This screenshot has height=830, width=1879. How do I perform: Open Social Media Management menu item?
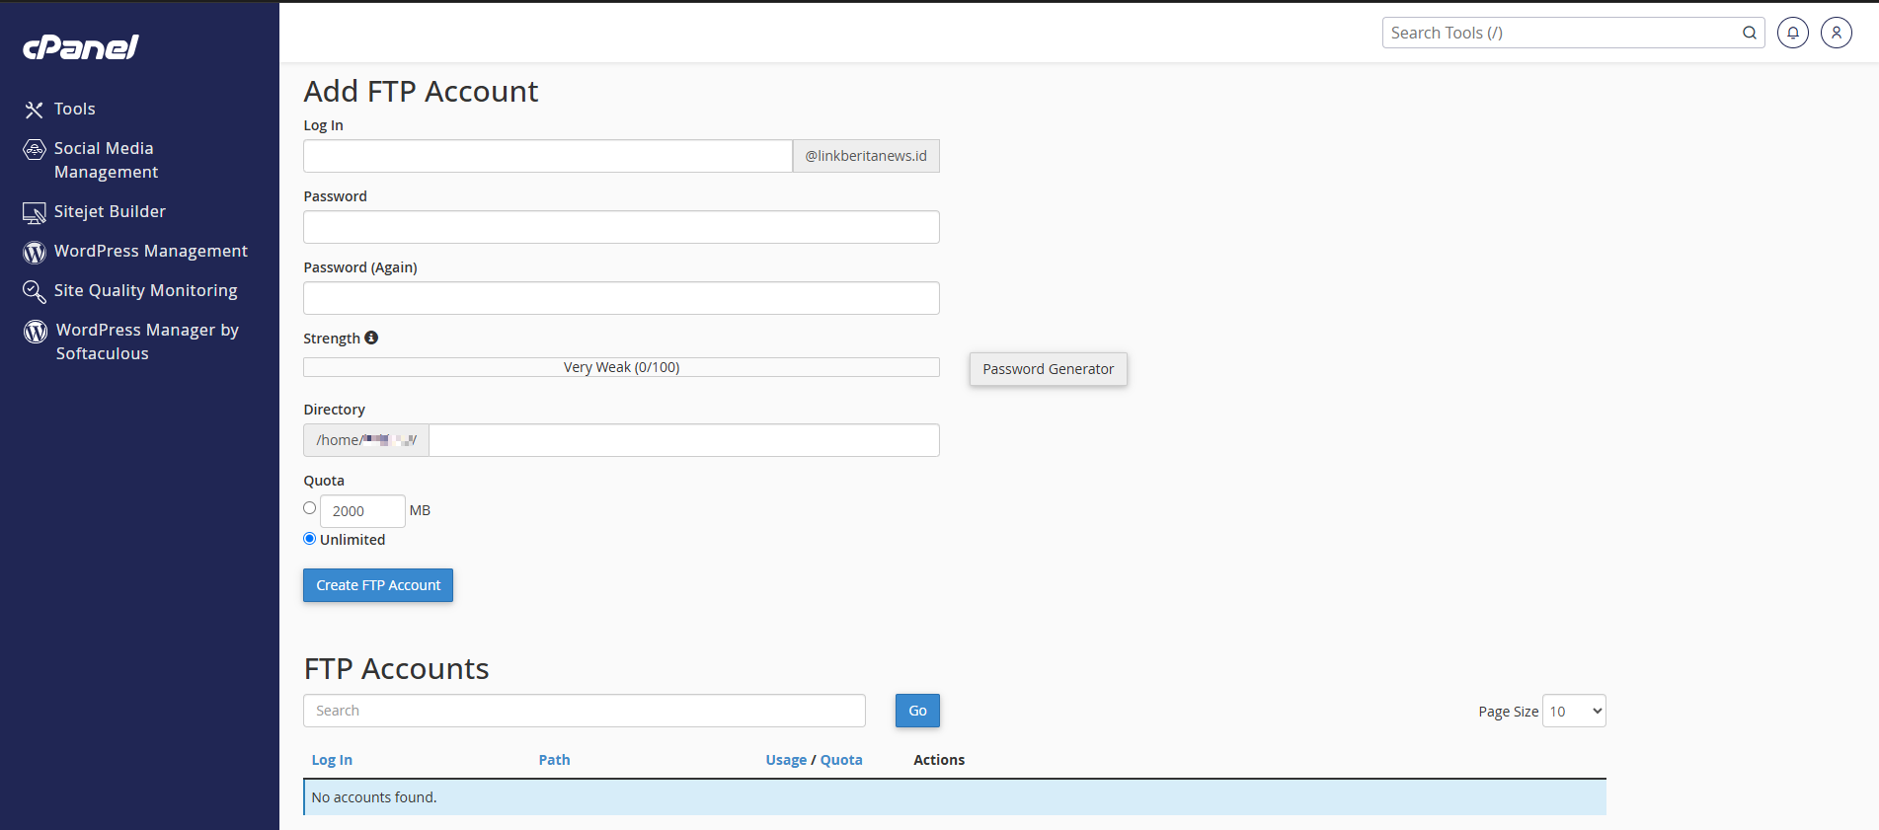pos(106,160)
